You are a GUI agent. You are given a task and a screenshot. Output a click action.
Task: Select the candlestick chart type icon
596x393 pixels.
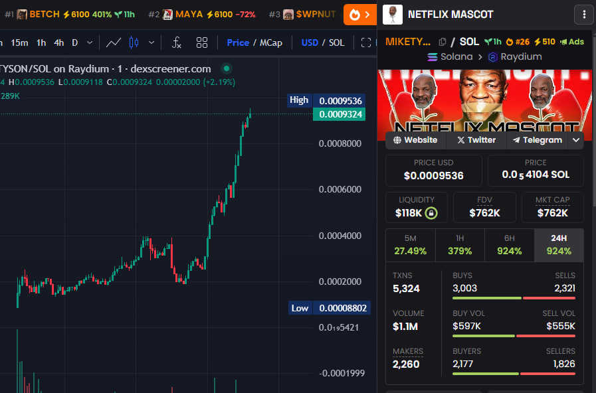click(134, 42)
